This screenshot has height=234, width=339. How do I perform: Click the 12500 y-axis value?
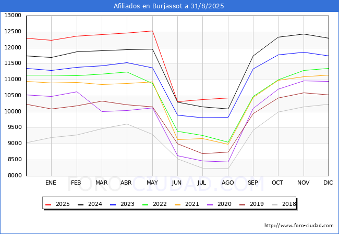click(x=13, y=31)
